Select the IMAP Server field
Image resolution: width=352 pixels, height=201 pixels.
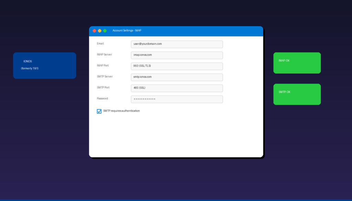[x=176, y=55]
